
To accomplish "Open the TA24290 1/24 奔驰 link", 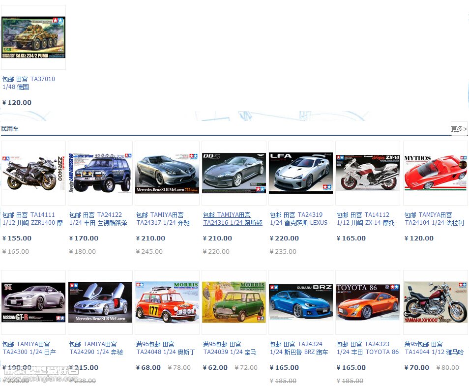I will (x=96, y=348).
